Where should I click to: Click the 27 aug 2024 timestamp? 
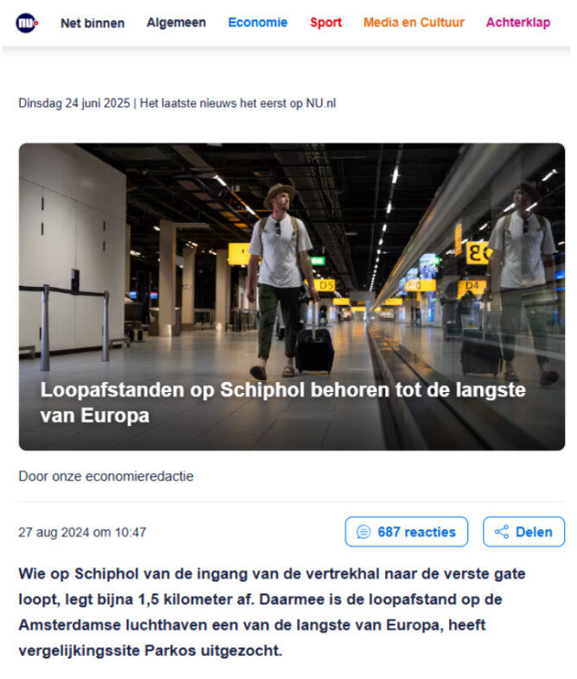click(82, 532)
